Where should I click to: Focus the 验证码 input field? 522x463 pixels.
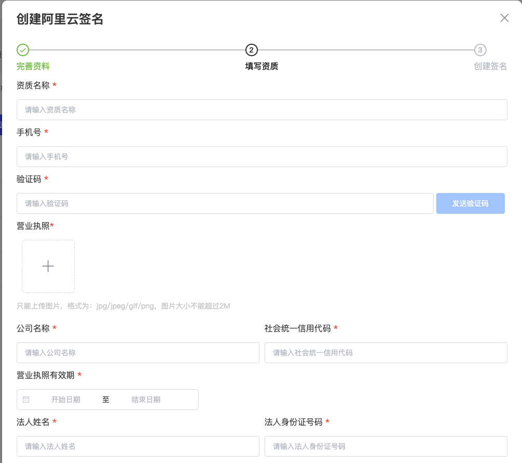point(225,203)
